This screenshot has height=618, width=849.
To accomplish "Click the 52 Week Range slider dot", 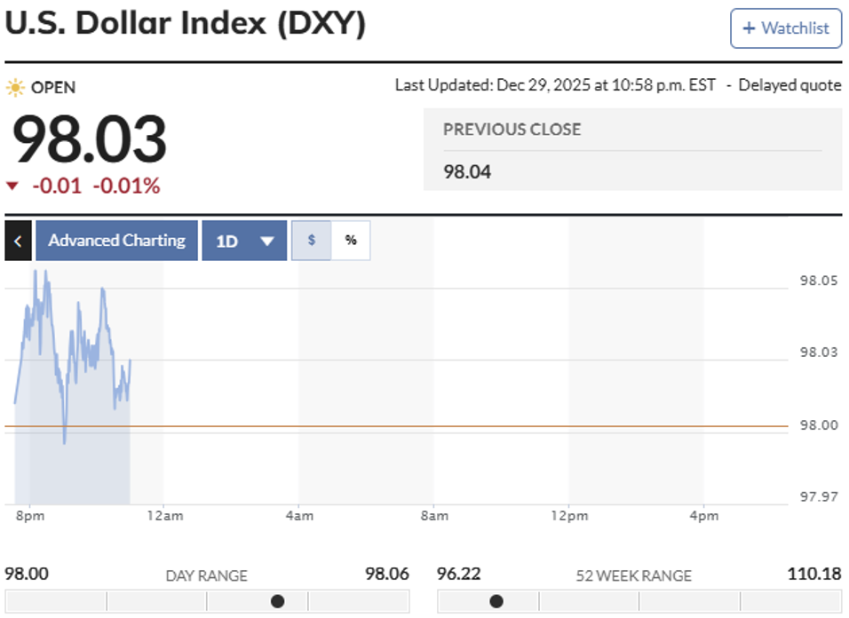I will [x=496, y=601].
